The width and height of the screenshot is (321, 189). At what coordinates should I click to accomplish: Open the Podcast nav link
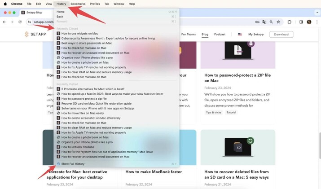coord(220,34)
